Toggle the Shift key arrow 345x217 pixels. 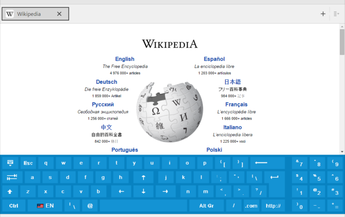coord(10,191)
